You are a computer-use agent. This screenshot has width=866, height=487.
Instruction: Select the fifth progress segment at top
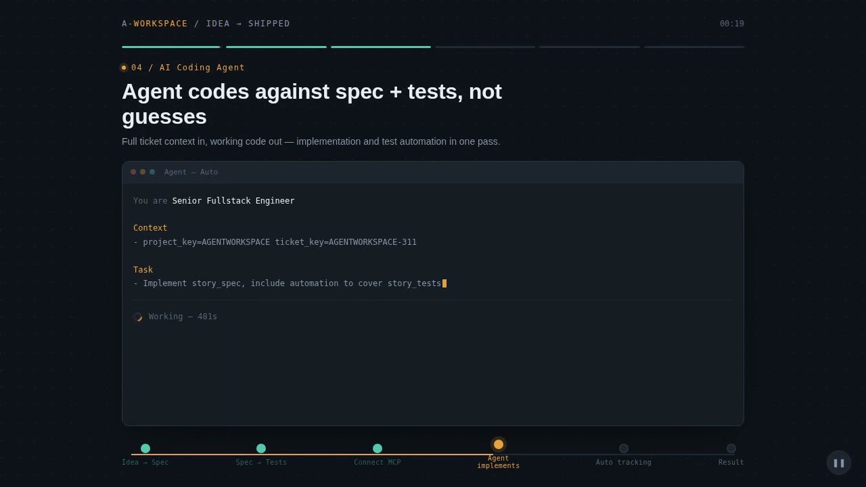point(590,47)
